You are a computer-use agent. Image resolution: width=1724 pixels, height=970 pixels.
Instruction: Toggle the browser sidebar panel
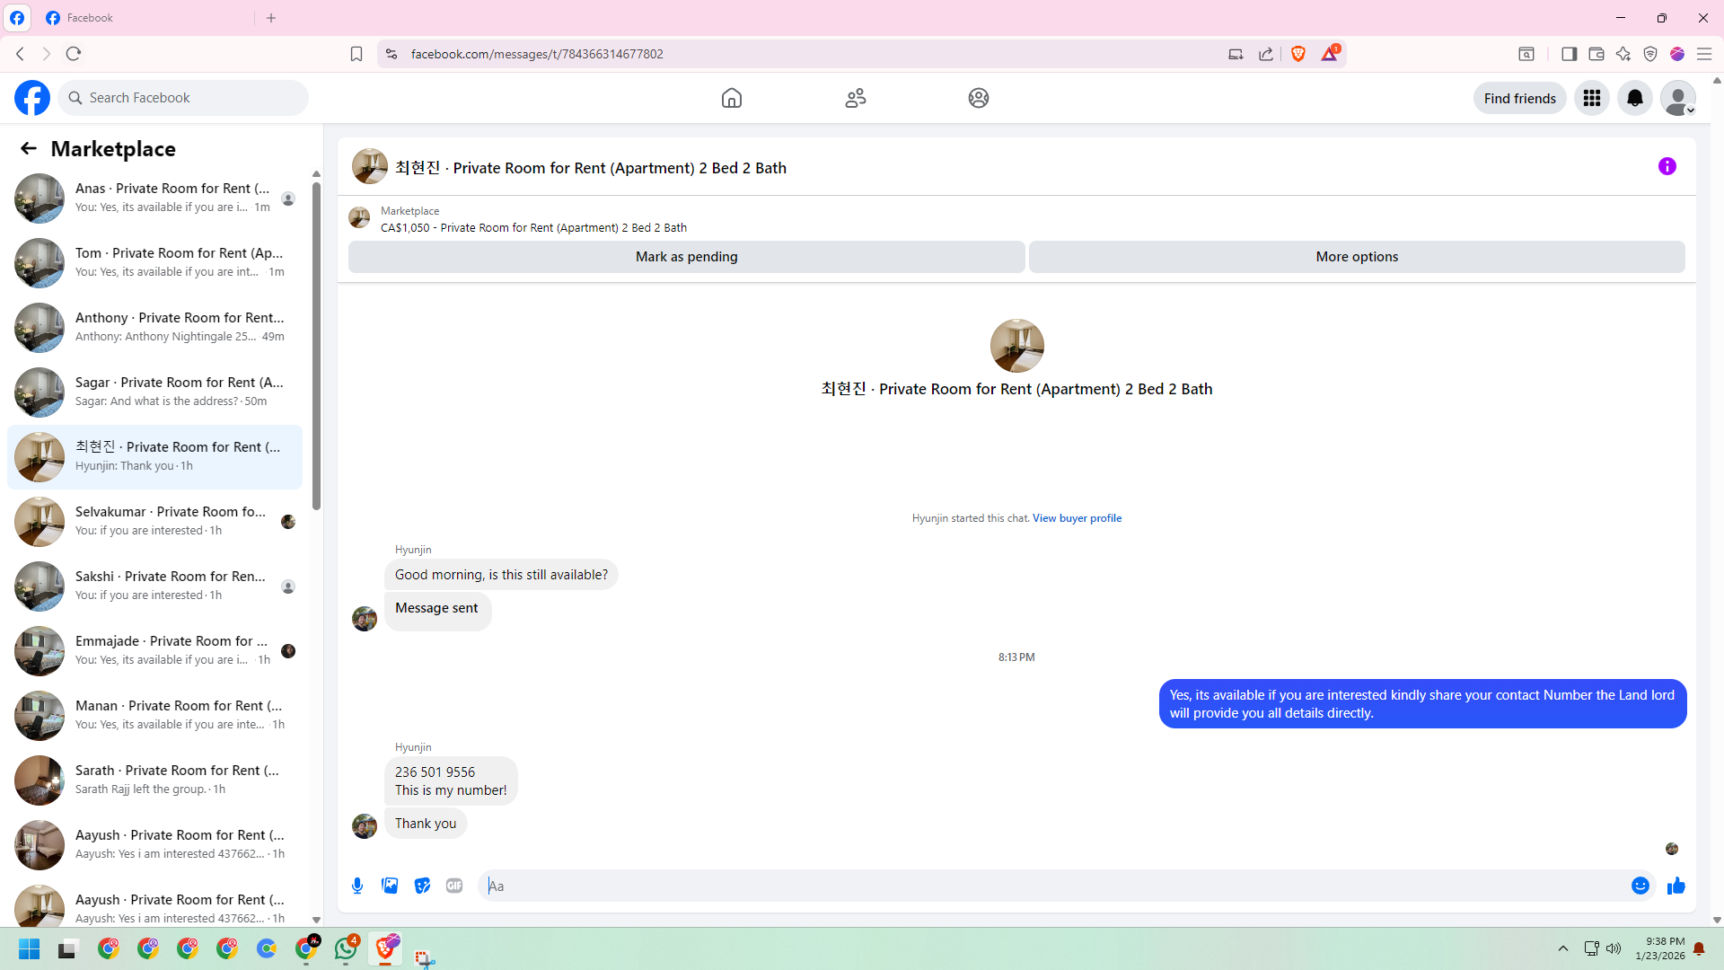pyautogui.click(x=1569, y=54)
